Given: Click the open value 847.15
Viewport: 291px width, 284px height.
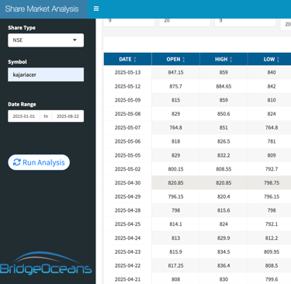Looking at the screenshot, I should tap(175, 72).
